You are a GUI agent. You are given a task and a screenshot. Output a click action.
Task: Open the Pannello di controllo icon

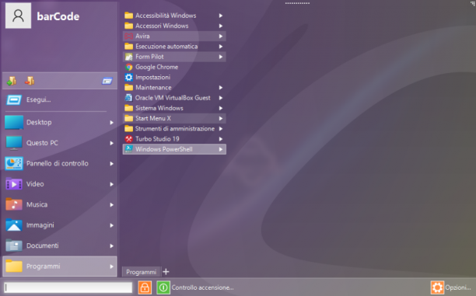pyautogui.click(x=14, y=163)
